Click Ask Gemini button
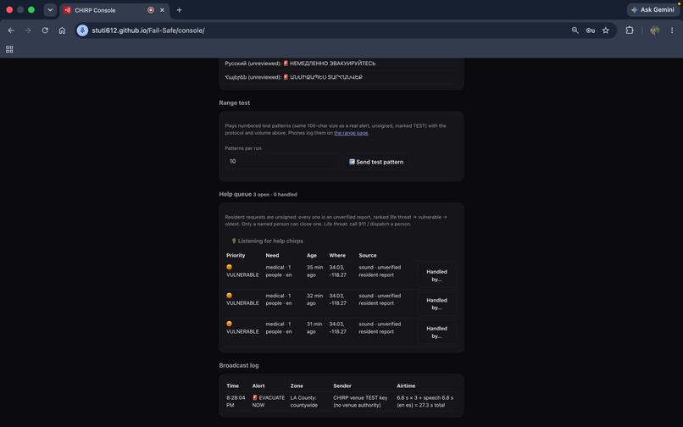The image size is (683, 427). [653, 9]
